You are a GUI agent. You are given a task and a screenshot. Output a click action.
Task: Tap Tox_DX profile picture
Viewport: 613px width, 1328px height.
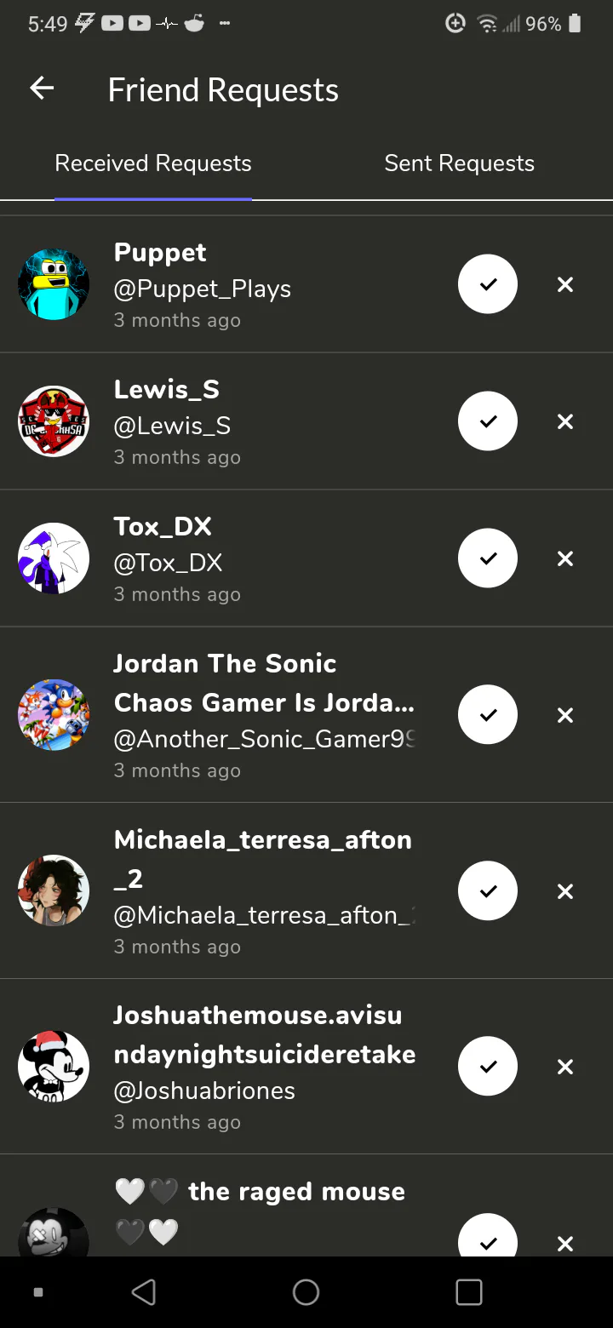[x=54, y=558]
